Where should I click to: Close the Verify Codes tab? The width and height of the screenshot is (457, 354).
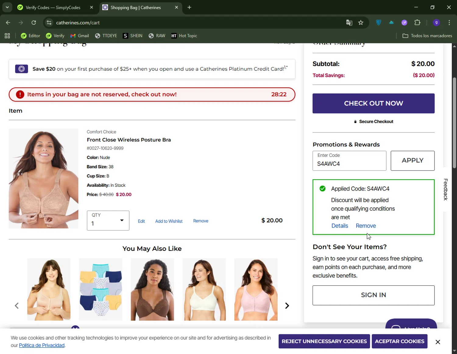(91, 7)
